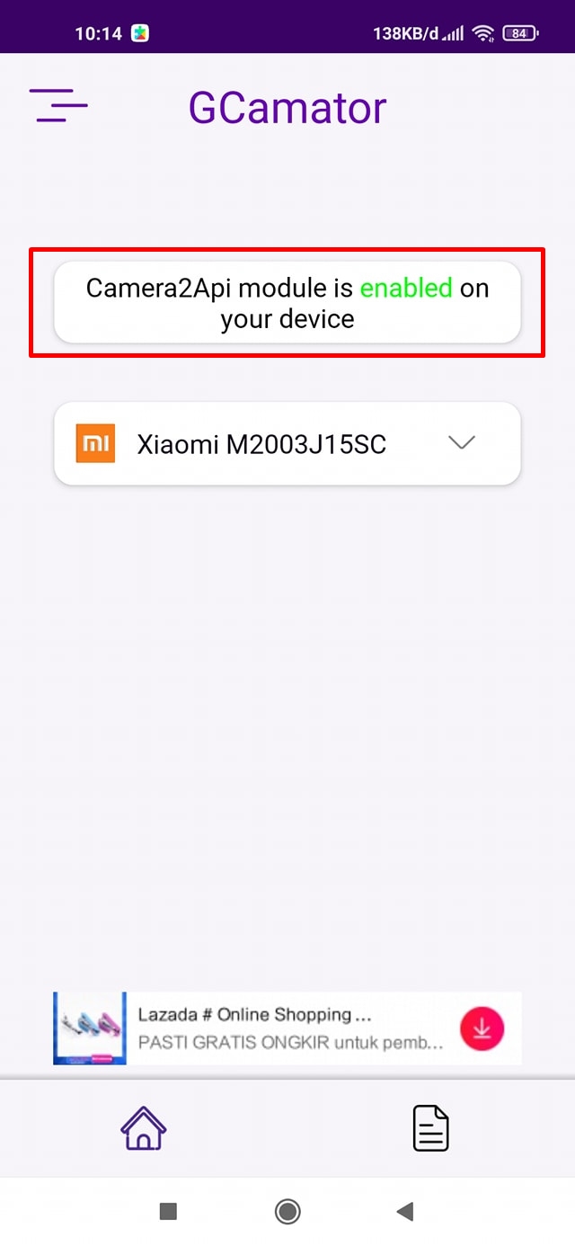
Task: Tap the Android back triangle button
Action: point(405,1212)
